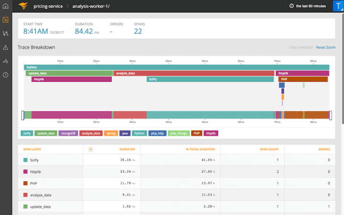The image size is (344, 215).
Task: Open the help question mark icon
Action: pos(5,75)
